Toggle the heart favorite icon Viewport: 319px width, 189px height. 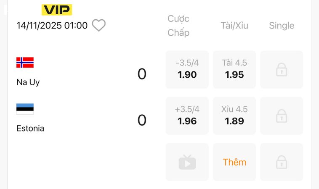click(99, 26)
